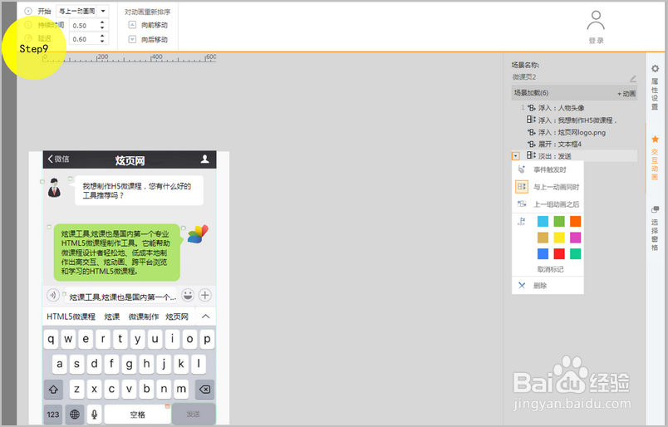
Task: Click the 向后移动 label
Action: coord(155,40)
